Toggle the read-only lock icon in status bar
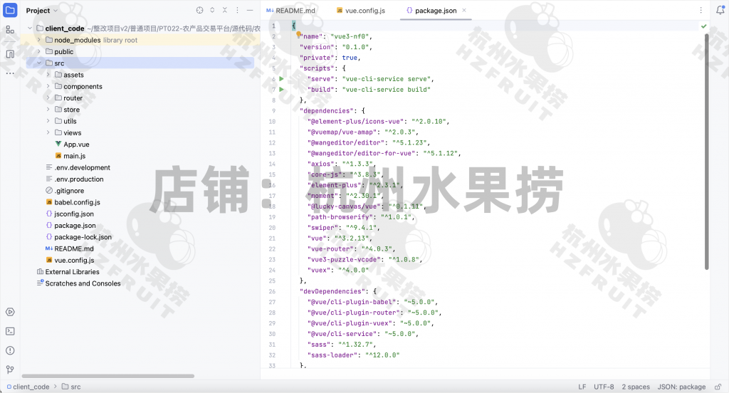The width and height of the screenshot is (729, 393). [718, 387]
